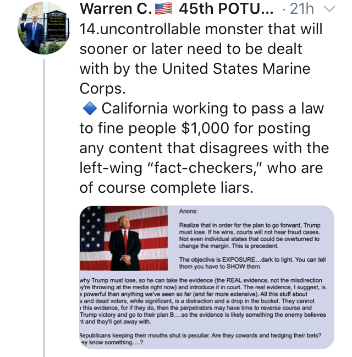Tap the 'United States Marine Corps' tweet line

[195, 69]
